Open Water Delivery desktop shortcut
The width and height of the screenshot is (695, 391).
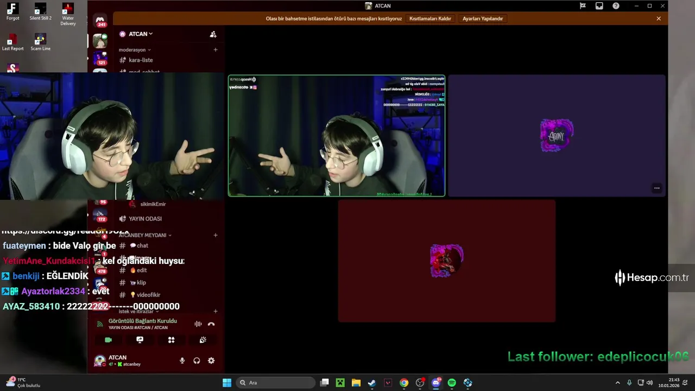click(68, 14)
